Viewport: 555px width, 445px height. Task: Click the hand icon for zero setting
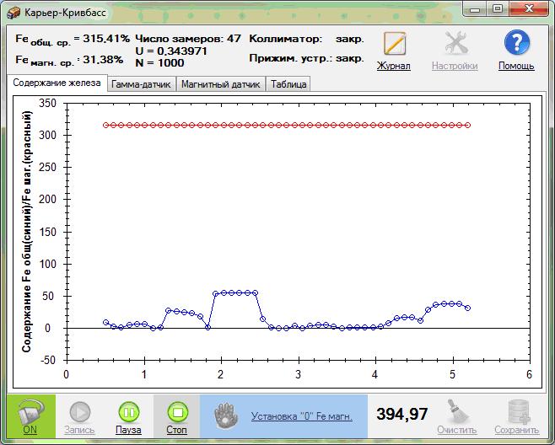pos(225,416)
